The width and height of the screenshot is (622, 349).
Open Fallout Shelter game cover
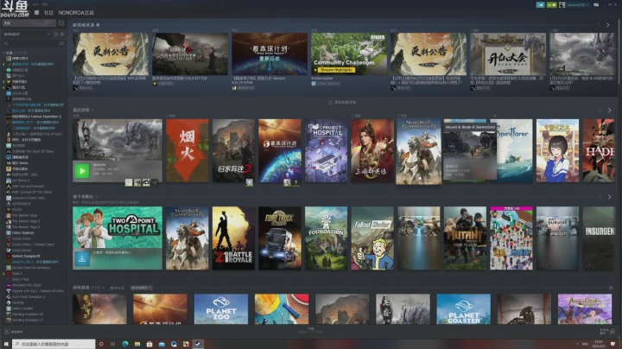[372, 238]
